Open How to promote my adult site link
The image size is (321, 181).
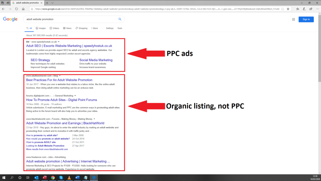42,135
